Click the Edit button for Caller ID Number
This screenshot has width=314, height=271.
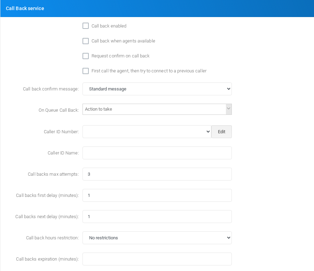(221, 132)
